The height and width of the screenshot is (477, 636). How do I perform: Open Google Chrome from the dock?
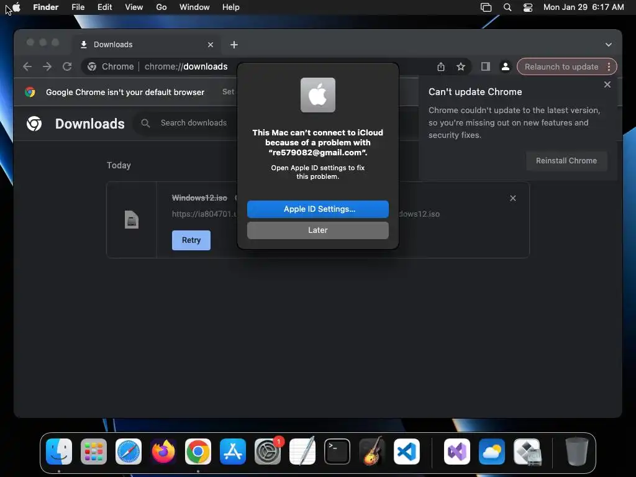point(198,452)
